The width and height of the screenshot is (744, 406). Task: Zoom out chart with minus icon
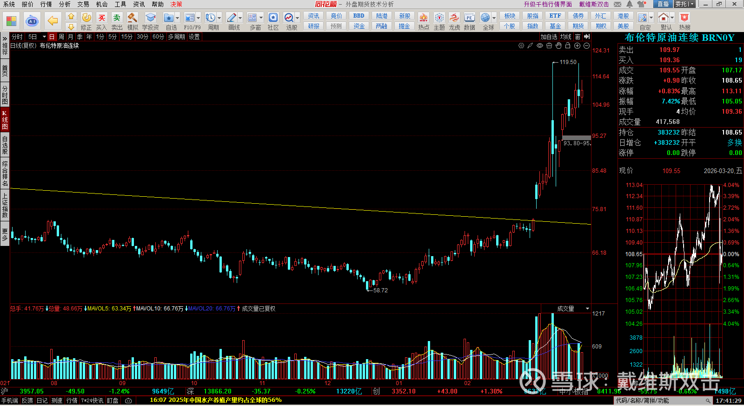pyautogui.click(x=586, y=45)
